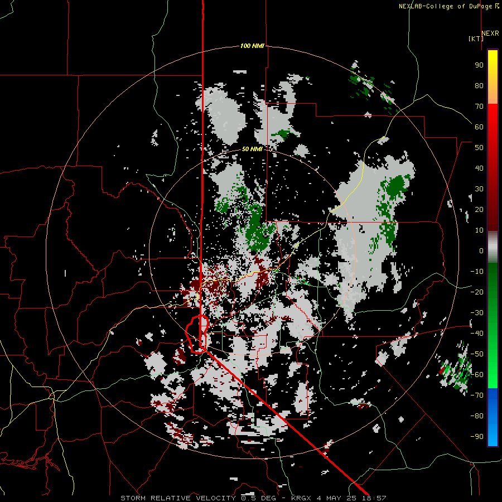
Task: Click the 60 value on the velocity scale
Action: click(479, 127)
